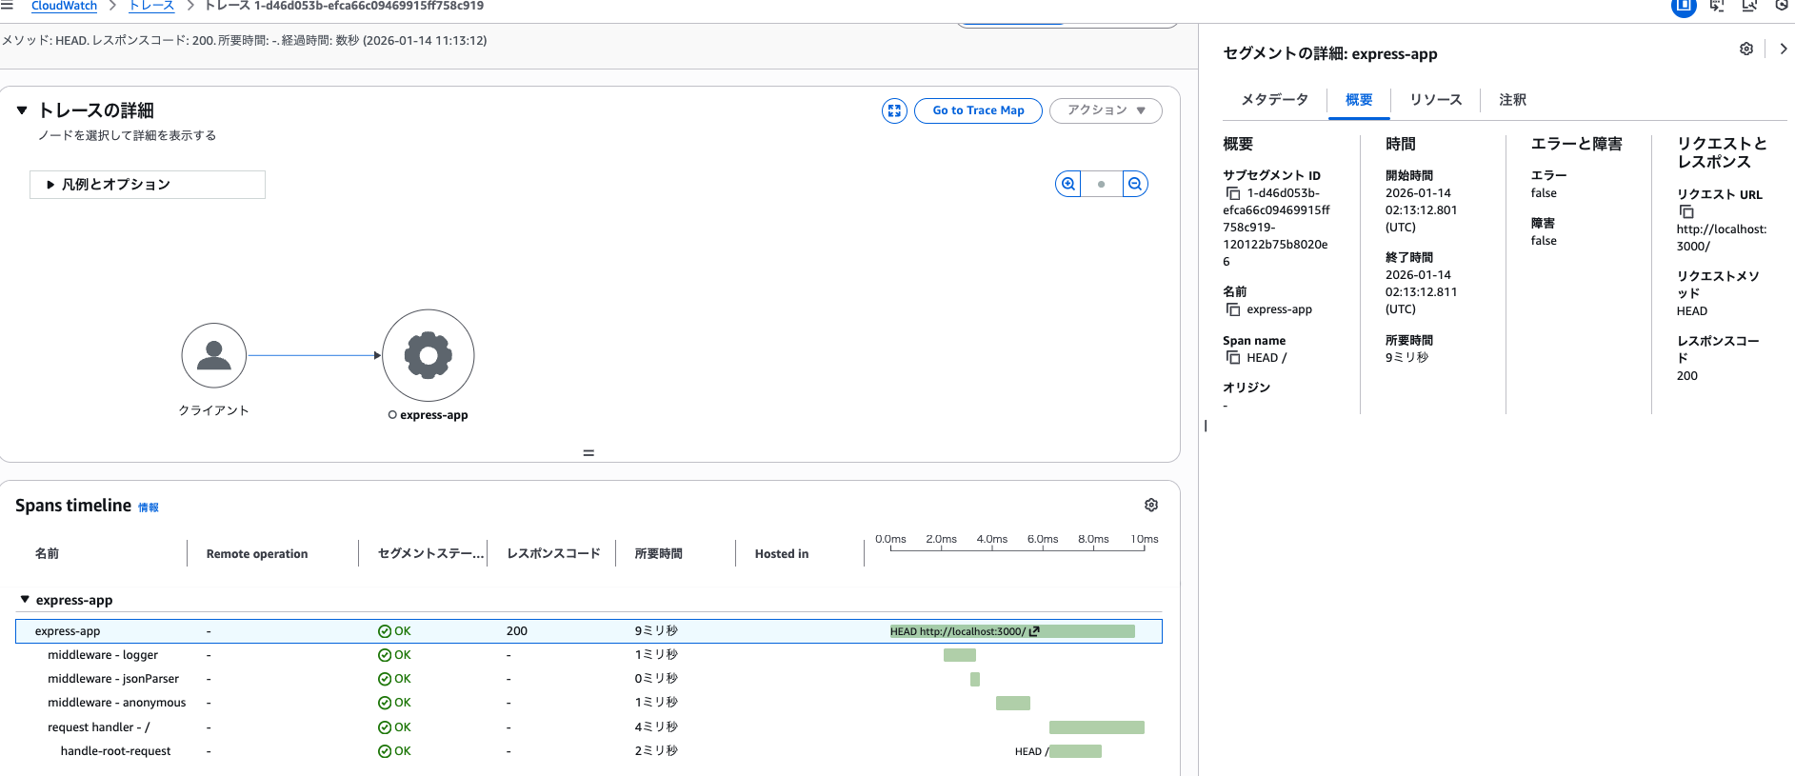Select the クライアント node icon
Screen dimensions: 1795x776
click(214, 355)
